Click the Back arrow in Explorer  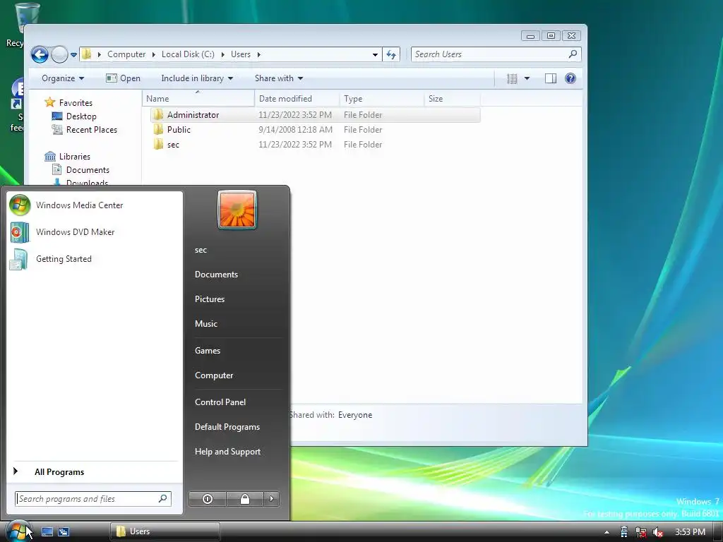tap(40, 54)
